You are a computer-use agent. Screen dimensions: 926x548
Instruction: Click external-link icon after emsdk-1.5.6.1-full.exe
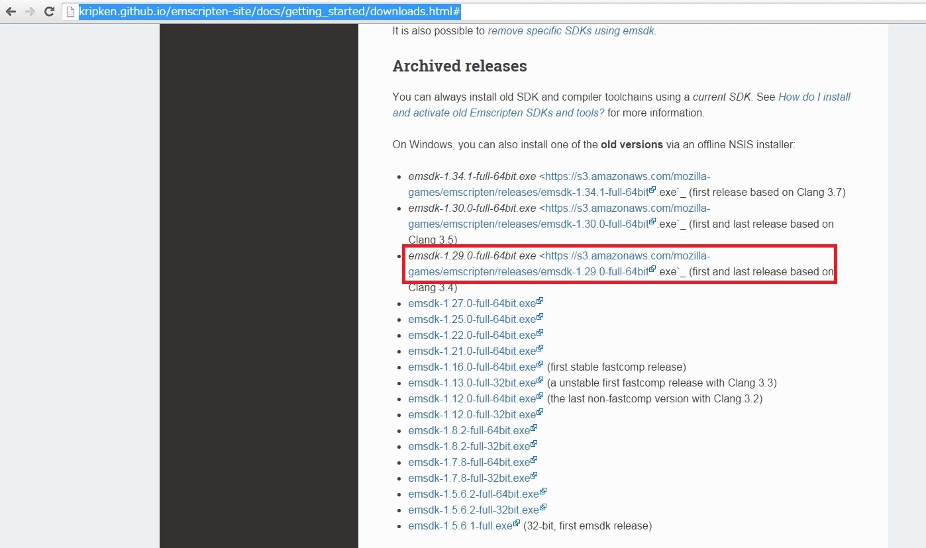[x=517, y=524]
